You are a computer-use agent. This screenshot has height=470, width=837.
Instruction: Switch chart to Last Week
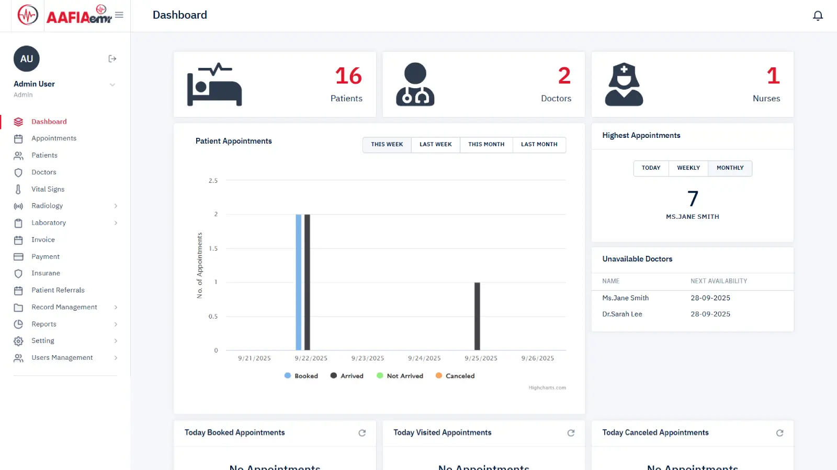(435, 145)
